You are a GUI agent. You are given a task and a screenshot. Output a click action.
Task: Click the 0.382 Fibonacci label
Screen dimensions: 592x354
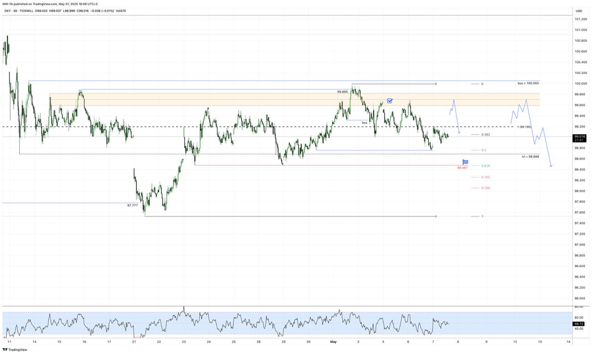point(485,135)
